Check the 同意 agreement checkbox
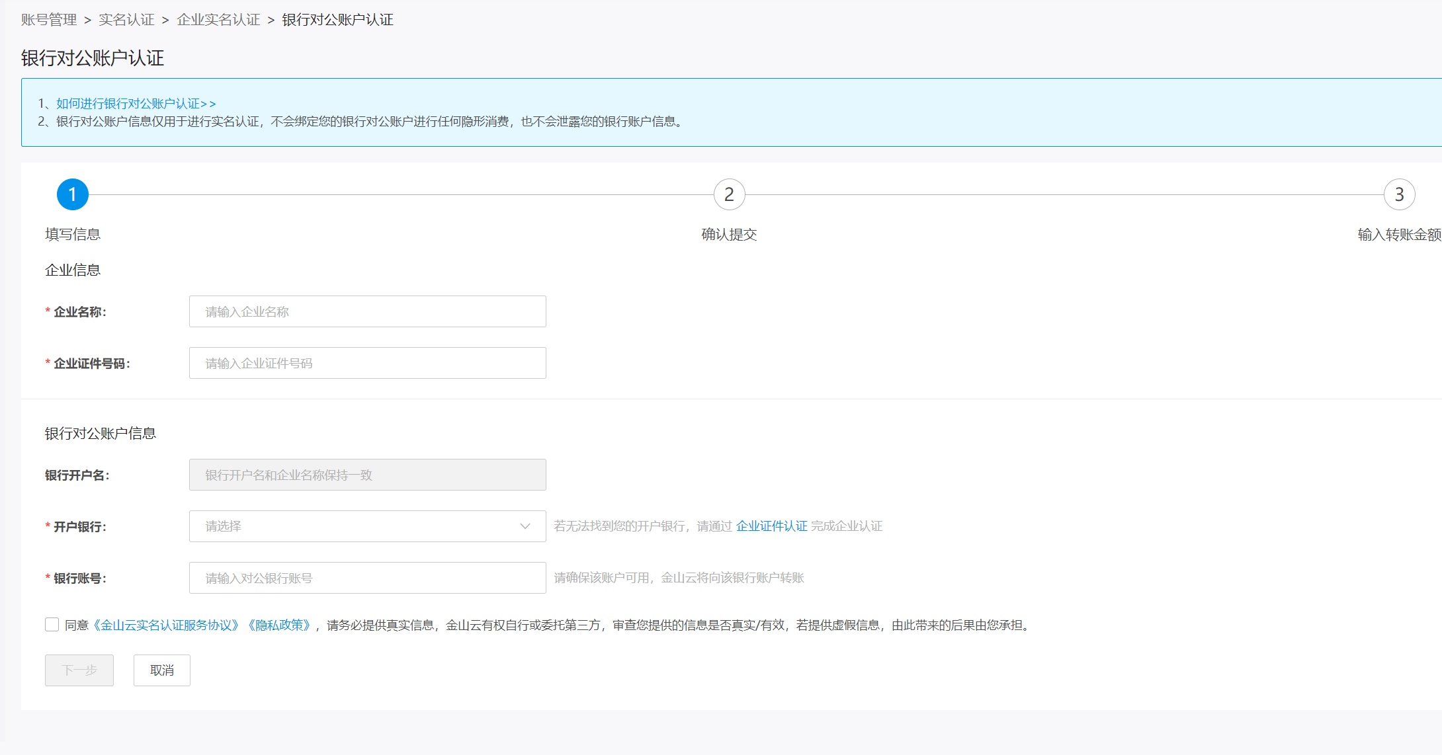1442x755 pixels. (x=52, y=625)
